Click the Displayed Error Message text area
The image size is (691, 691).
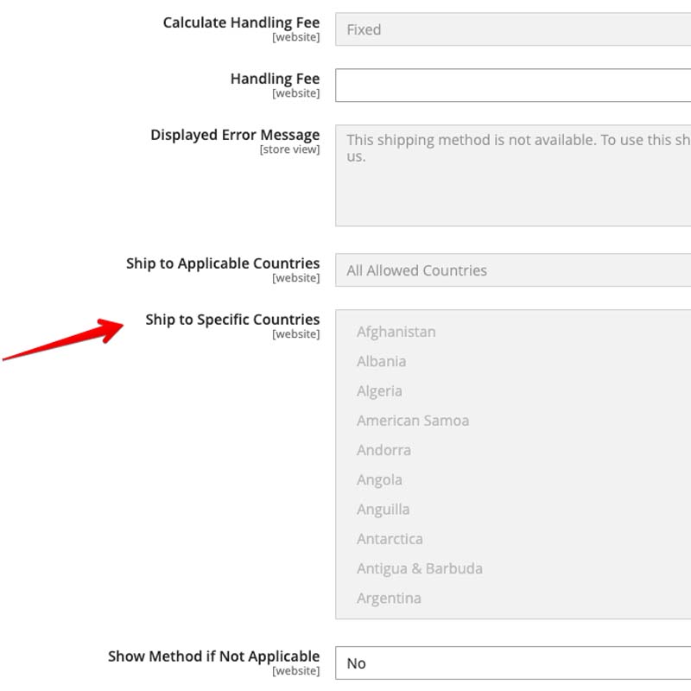coord(513,175)
